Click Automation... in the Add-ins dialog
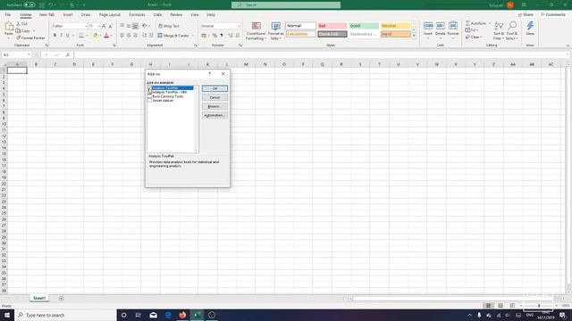 click(x=214, y=115)
